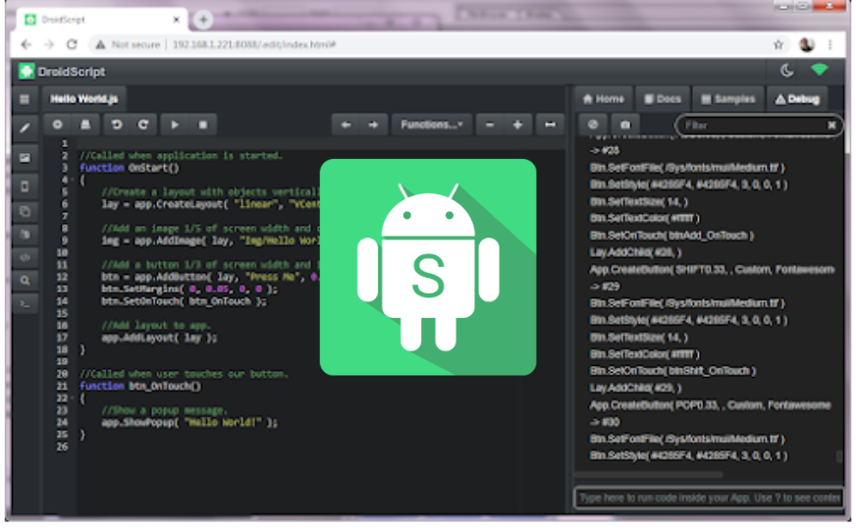This screenshot has height=530, width=856.
Task: Click the 'function btn_OnTouch()' code line
Action: (x=140, y=386)
